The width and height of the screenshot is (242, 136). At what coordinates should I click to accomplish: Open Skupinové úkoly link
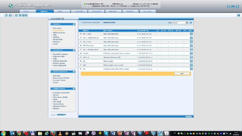[59, 106]
